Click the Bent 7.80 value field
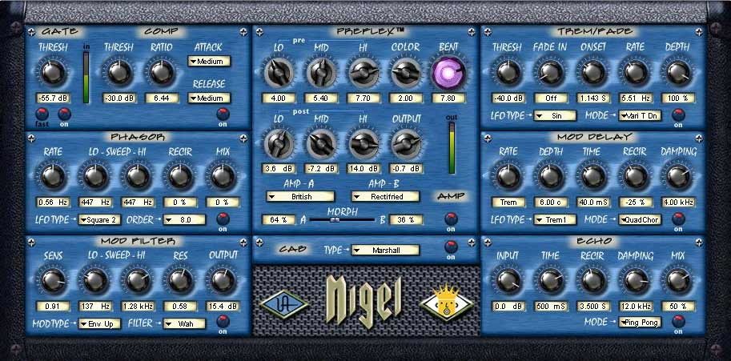 (448, 98)
